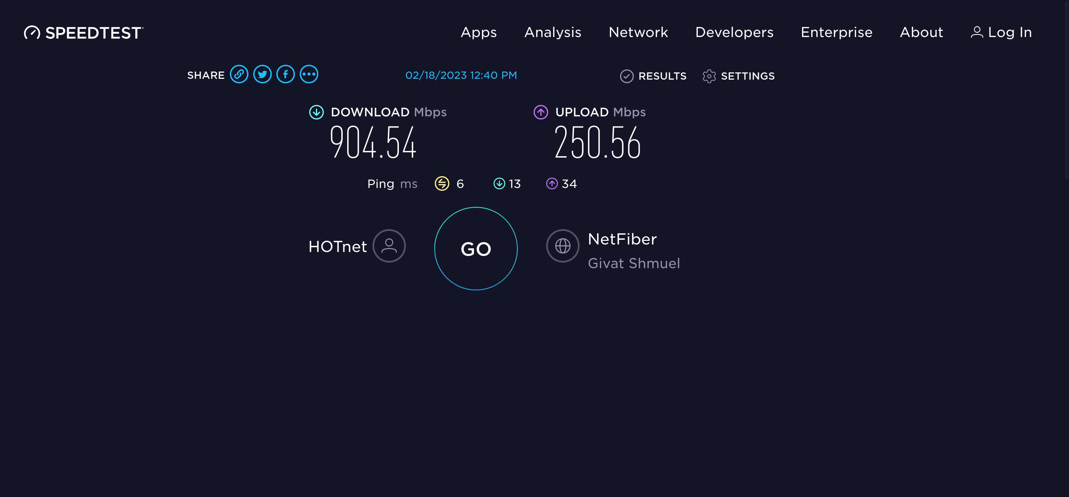This screenshot has width=1069, height=497.
Task: Click the NetFiber server globe icon
Action: (562, 246)
